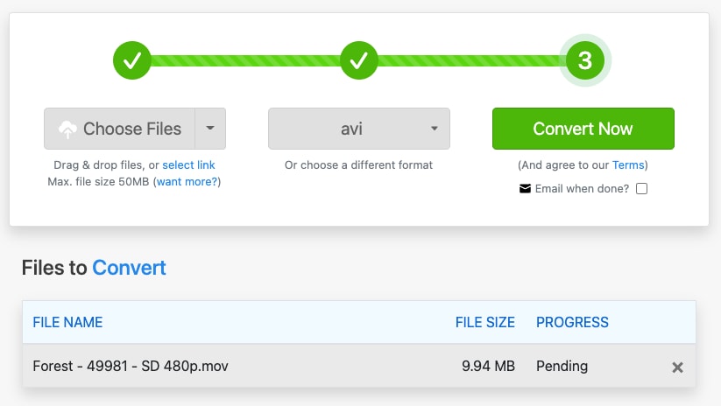Click the FILE SIZE column header
This screenshot has height=406, width=721.
pos(485,322)
